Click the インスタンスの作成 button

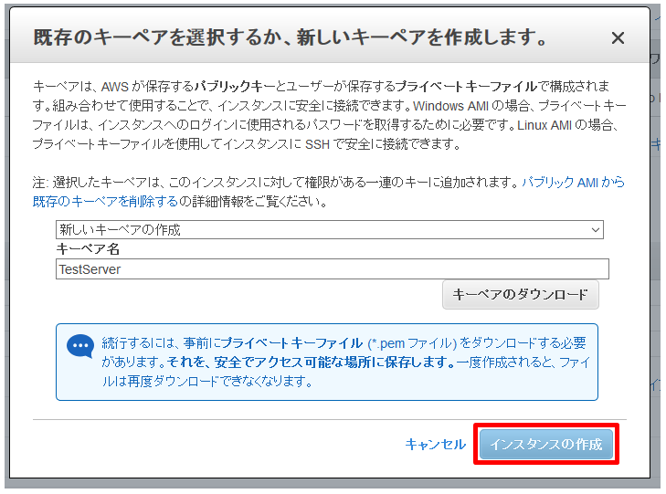coord(546,444)
